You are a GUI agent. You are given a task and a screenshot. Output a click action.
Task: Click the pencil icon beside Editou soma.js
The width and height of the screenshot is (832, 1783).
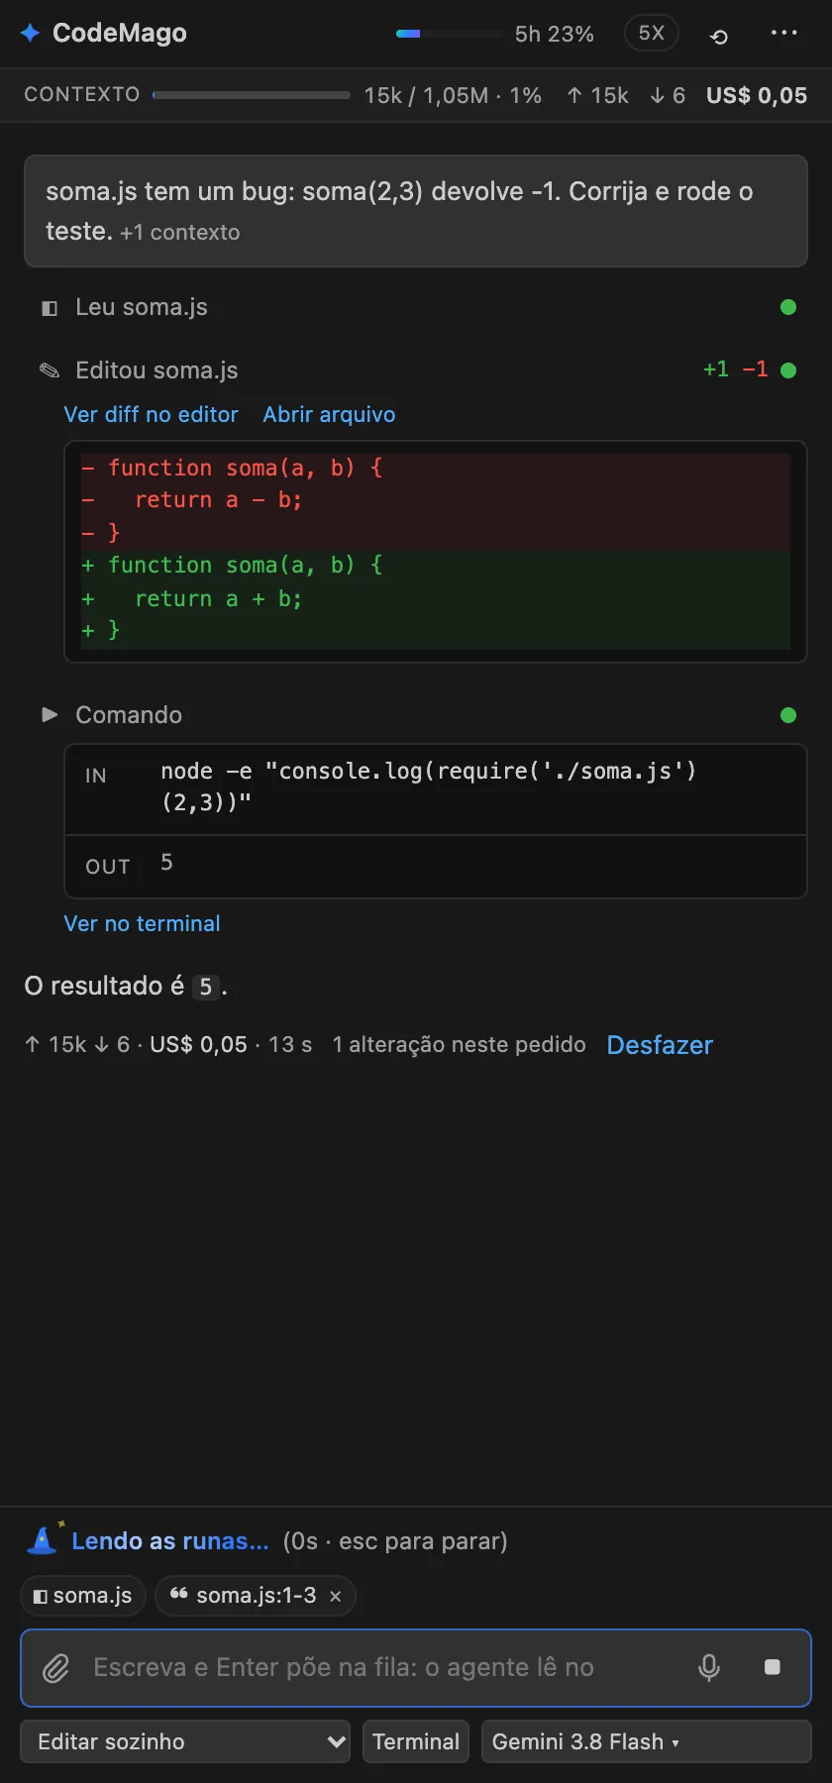pyautogui.click(x=50, y=370)
